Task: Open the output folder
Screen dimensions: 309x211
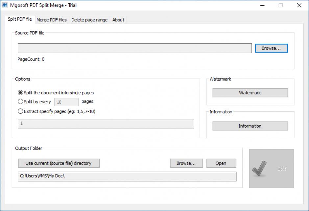Action: tap(221, 163)
